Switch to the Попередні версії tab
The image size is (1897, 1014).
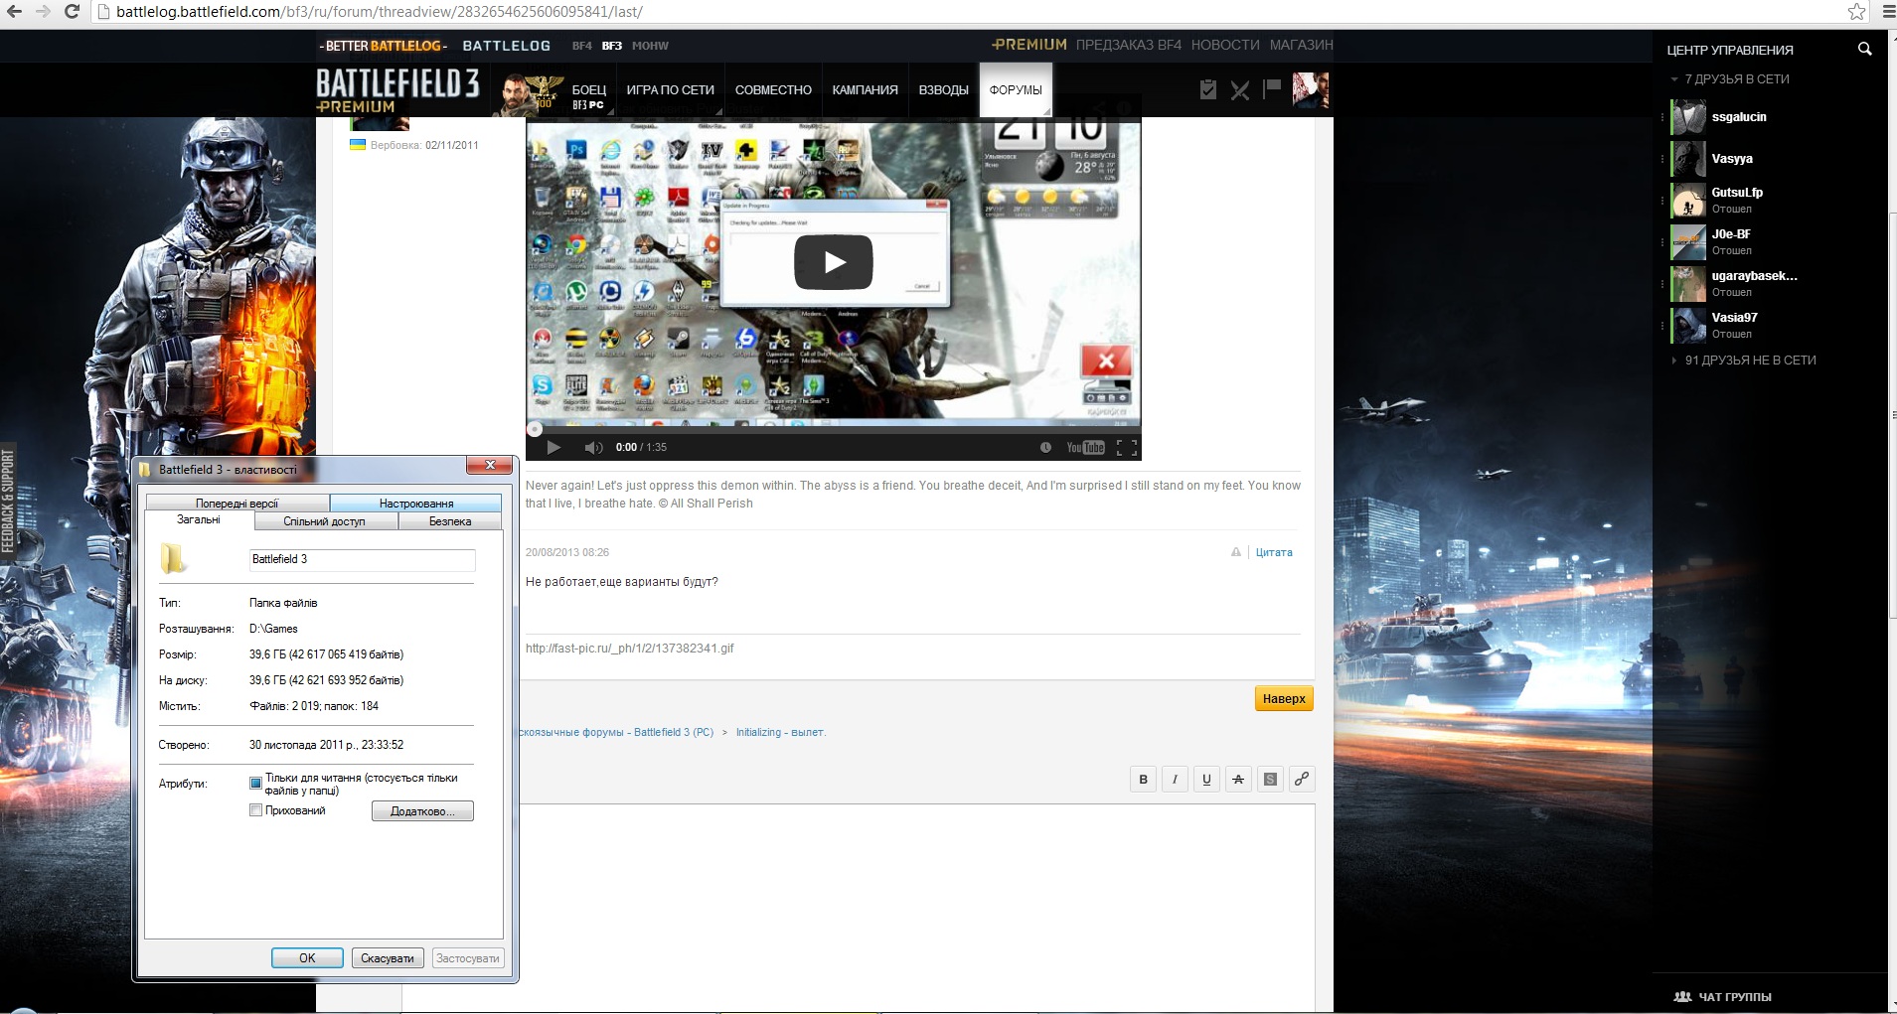237,504
